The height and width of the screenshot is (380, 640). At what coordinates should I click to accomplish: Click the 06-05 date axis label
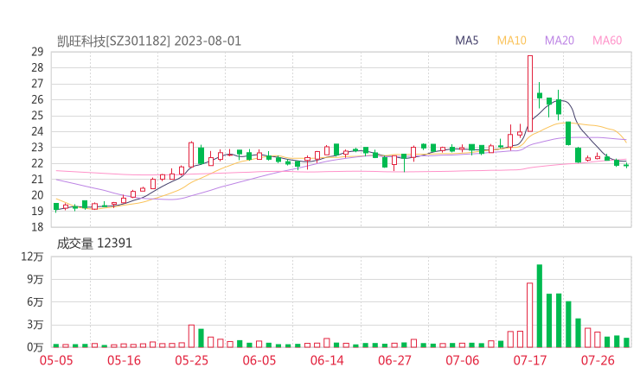point(259,360)
